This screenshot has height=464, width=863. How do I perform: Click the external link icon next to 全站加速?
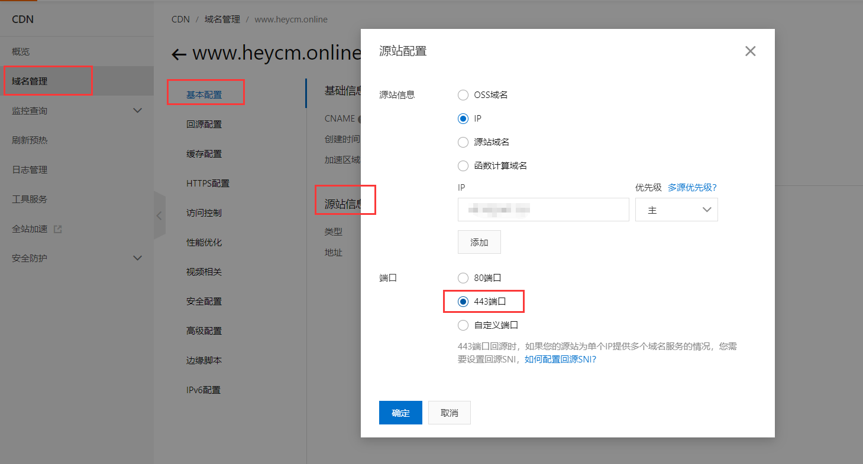click(x=57, y=229)
